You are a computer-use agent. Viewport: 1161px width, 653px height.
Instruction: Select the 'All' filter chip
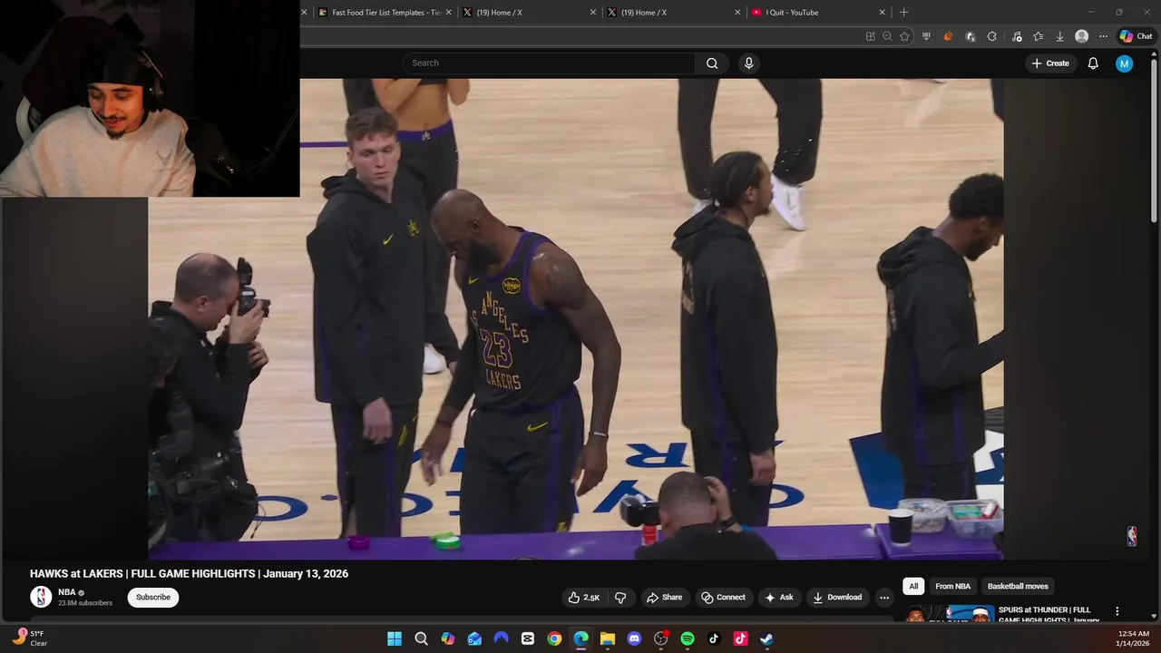pos(913,586)
